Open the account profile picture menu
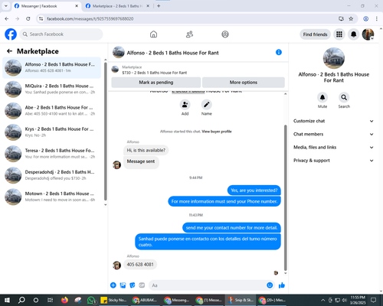This screenshot has height=306, width=383. point(368,34)
